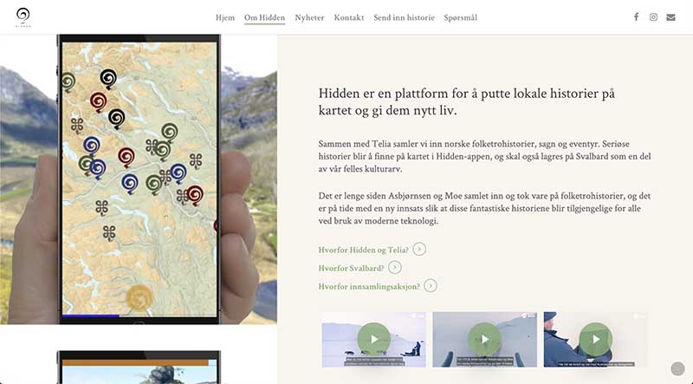Open the Instagram icon in header

click(653, 16)
